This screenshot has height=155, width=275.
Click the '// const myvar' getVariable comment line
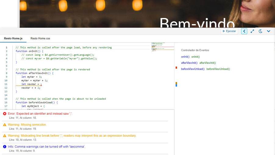point(59,59)
